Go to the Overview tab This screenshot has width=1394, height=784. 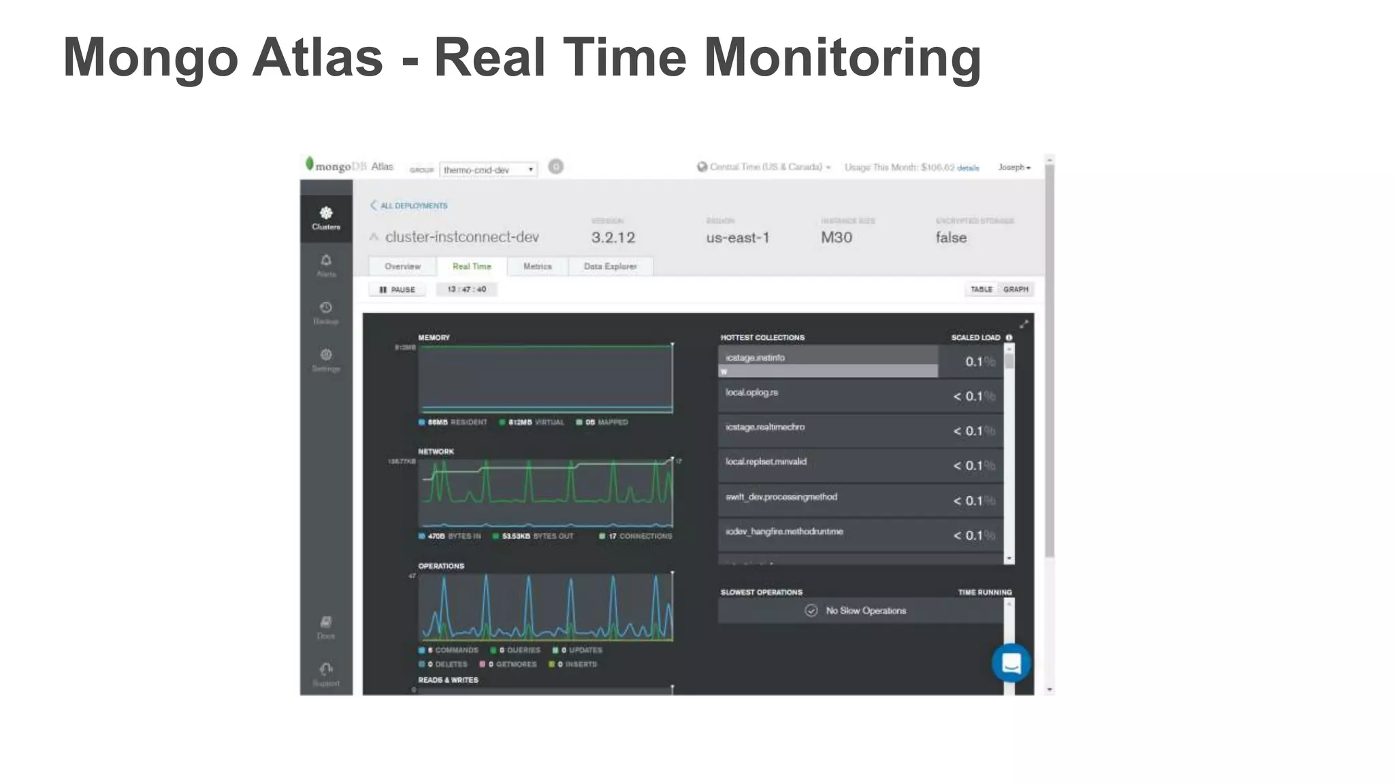coord(402,266)
